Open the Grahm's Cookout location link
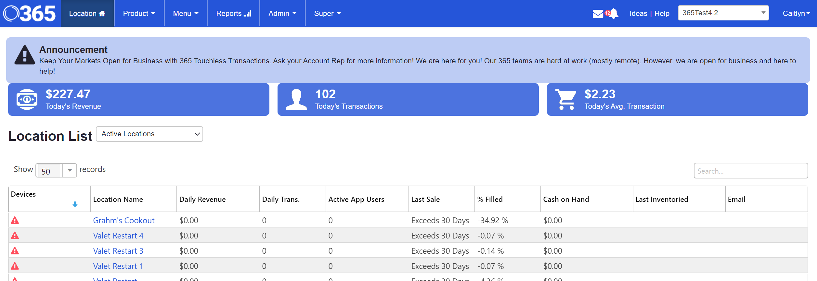 [123, 221]
